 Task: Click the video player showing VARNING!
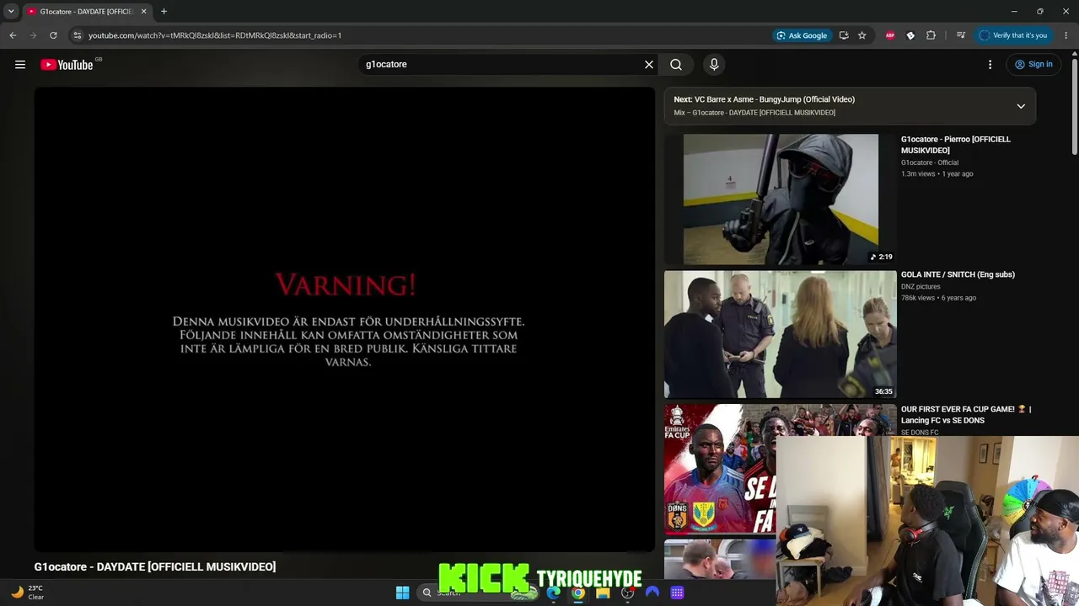[345, 319]
